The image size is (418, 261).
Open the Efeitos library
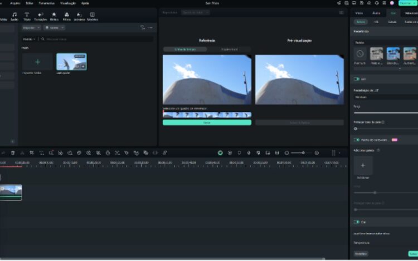pos(54,16)
